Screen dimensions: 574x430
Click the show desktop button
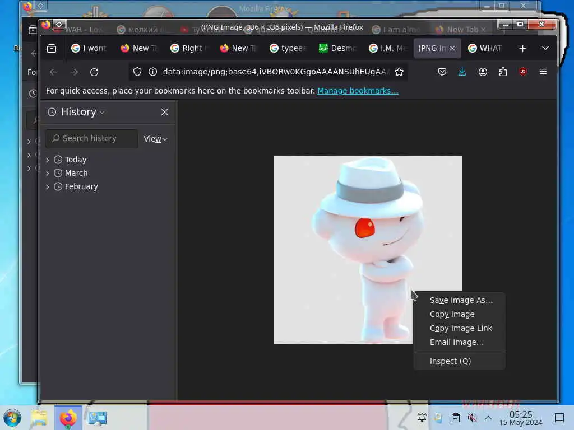click(559, 418)
